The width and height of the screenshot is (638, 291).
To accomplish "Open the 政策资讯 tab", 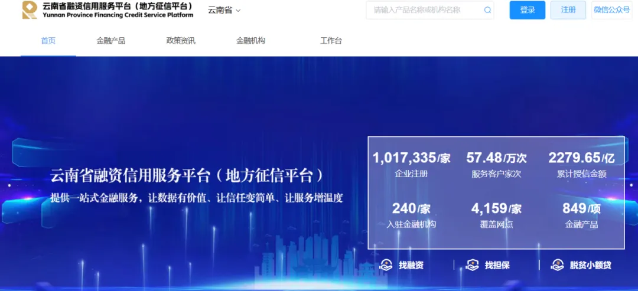I will (181, 41).
